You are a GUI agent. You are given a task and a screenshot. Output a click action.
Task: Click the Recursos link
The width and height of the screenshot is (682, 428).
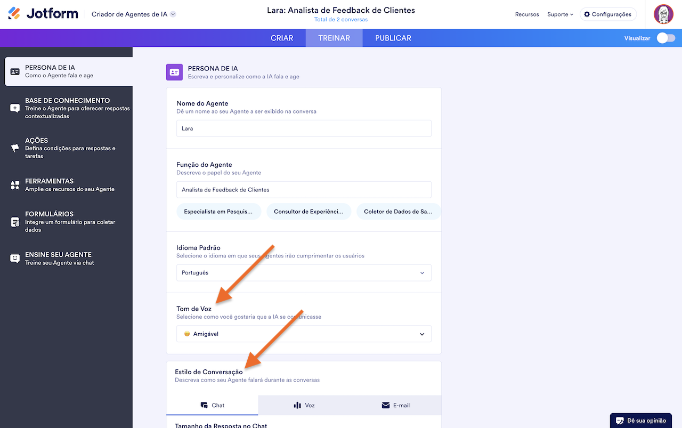pos(527,14)
